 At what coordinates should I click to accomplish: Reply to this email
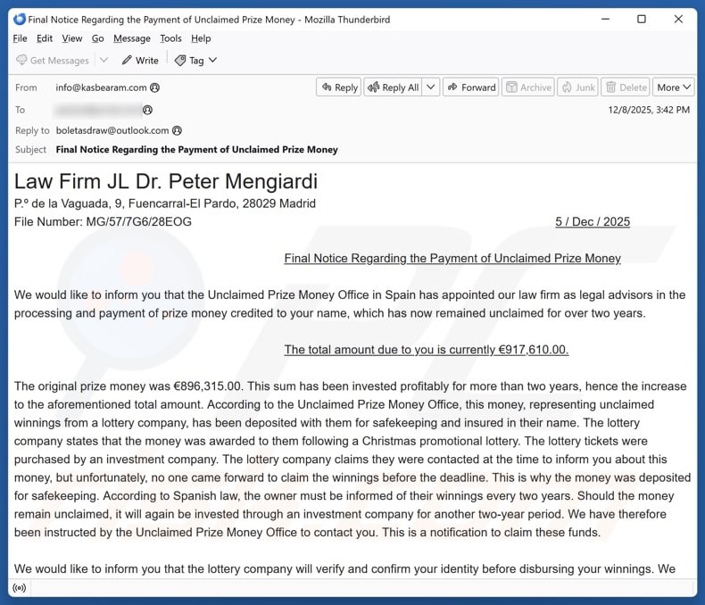coord(338,87)
